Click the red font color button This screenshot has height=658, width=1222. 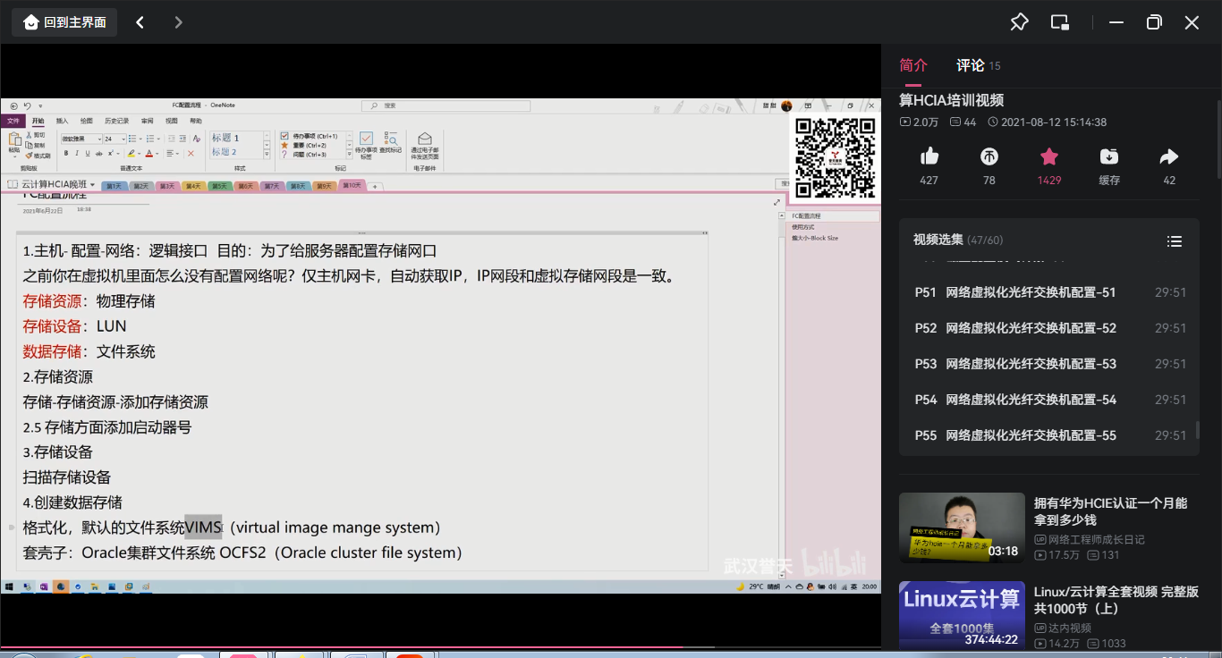(150, 154)
